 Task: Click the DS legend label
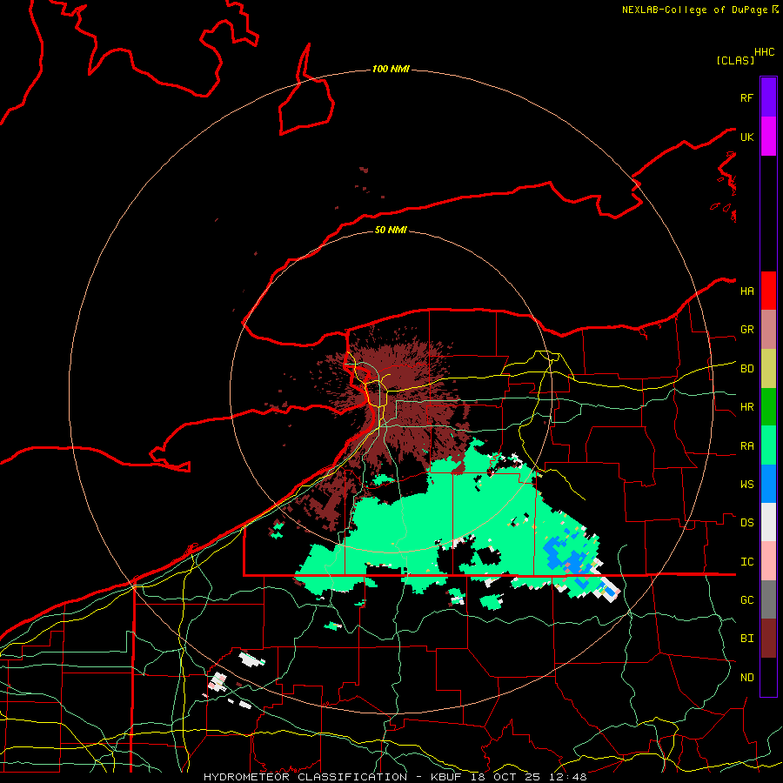746,523
